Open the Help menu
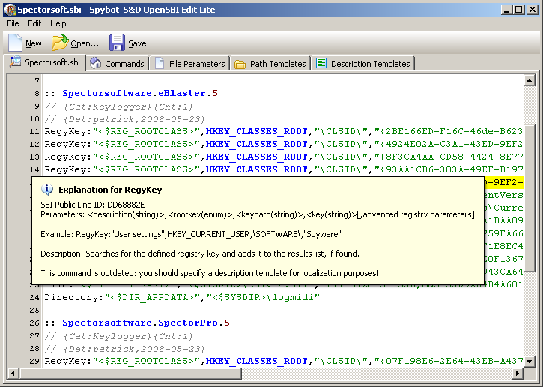 pos(58,23)
